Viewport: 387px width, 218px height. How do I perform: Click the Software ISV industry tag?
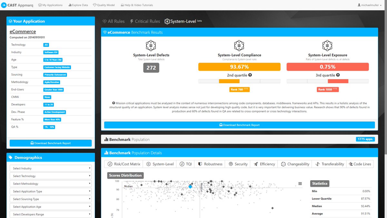pos(51,52)
